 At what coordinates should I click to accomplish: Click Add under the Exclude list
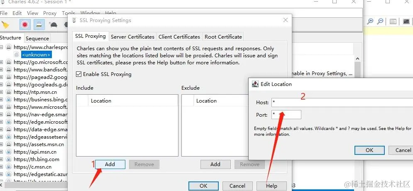click(215, 164)
